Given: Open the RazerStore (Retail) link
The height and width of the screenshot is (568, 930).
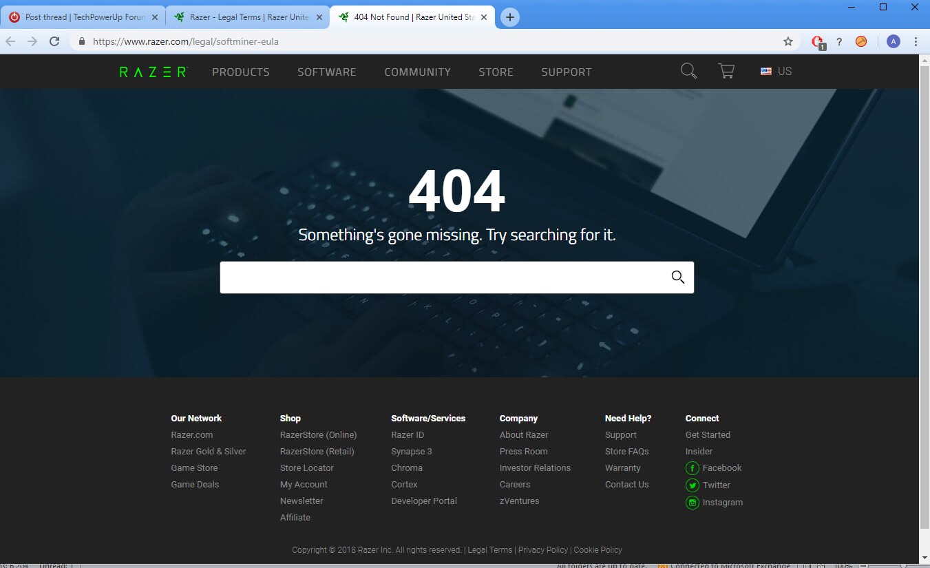Looking at the screenshot, I should tap(317, 452).
